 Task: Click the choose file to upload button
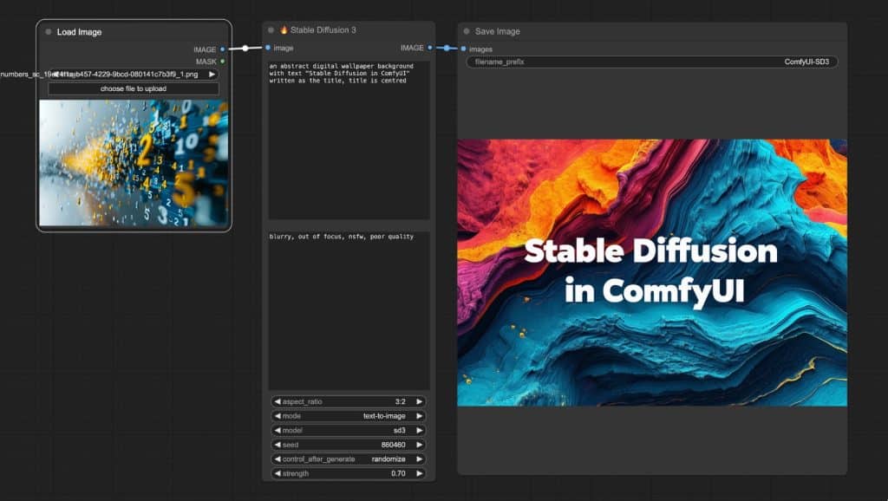click(134, 89)
